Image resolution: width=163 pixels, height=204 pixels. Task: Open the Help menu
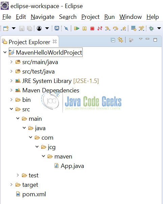click(153, 17)
